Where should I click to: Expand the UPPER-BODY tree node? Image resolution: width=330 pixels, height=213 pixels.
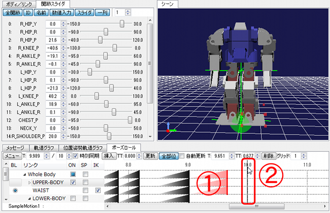(29, 183)
